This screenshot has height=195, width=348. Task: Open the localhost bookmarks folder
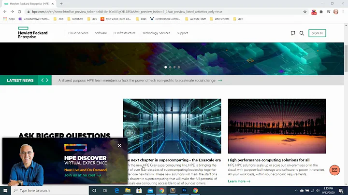tap(75, 19)
